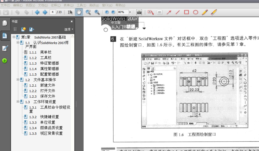Screen dimensions: 259x151
Task: Open the 工具(T) menu
Action: (81, 5)
